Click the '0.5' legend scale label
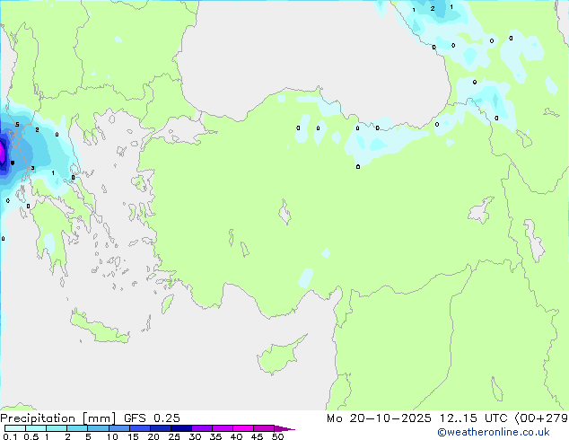Screen dimensions: 569x440 (31, 436)
